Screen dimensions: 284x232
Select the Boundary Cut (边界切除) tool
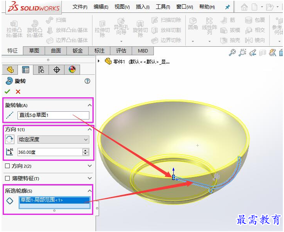[x=166, y=40]
